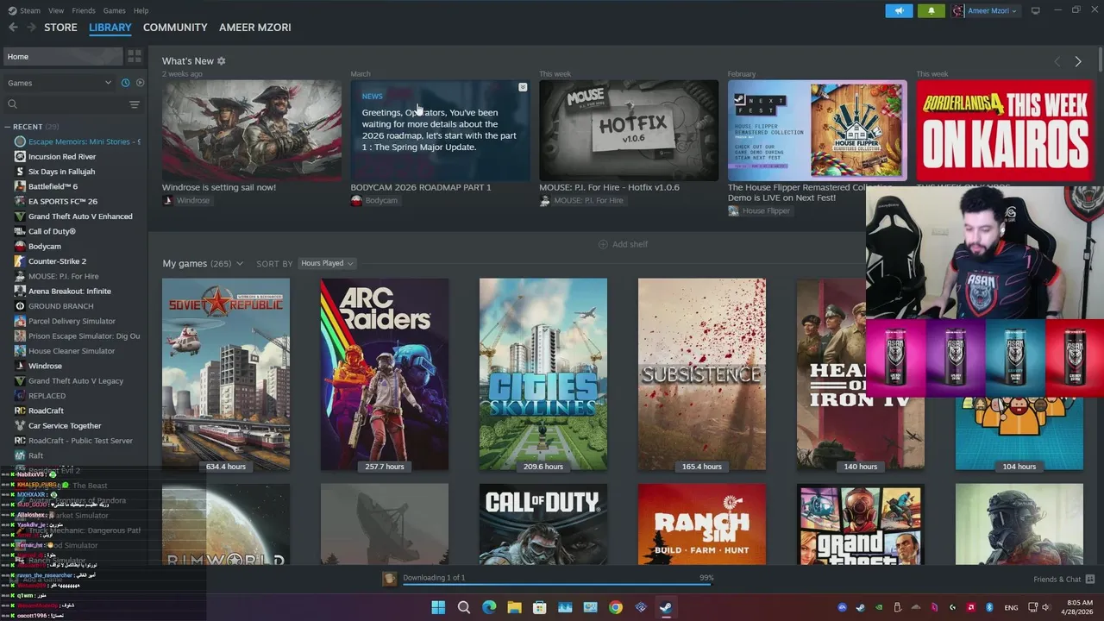Open Friends & Chat
Image resolution: width=1104 pixels, height=621 pixels.
1063,580
